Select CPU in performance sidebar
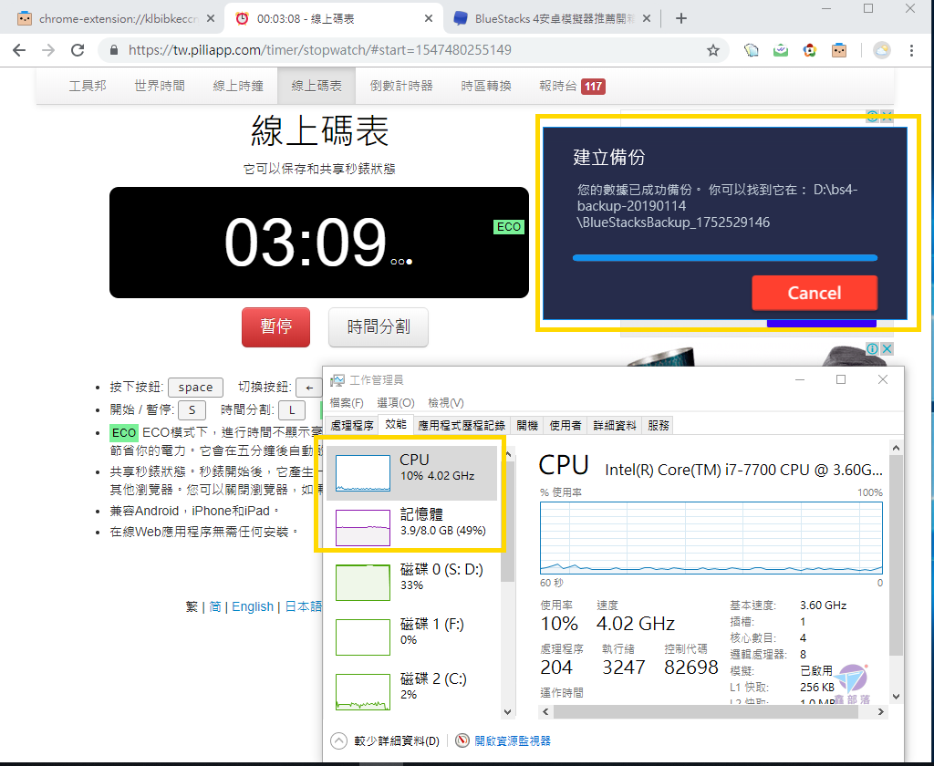 point(411,473)
